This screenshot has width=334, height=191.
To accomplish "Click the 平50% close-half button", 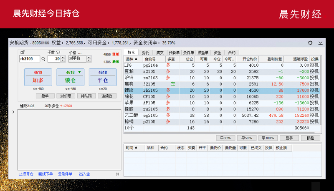I will [247, 138].
